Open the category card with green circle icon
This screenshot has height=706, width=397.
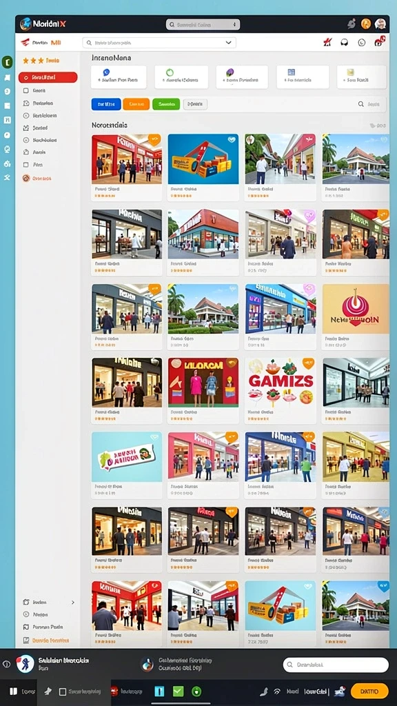coord(181,77)
